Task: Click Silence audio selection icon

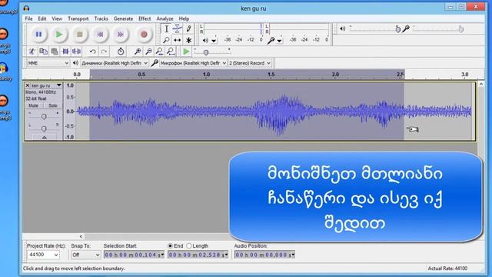Action: [77, 52]
